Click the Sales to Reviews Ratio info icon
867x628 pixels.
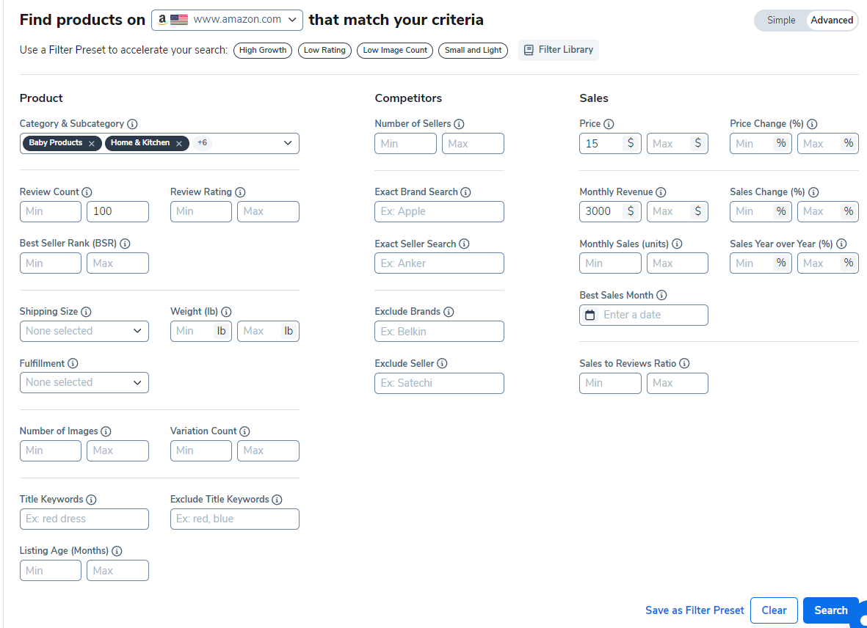coord(684,364)
